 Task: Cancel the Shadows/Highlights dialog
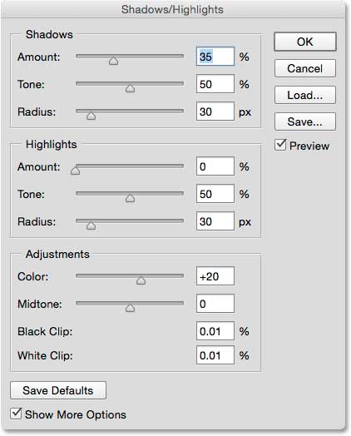pos(305,68)
